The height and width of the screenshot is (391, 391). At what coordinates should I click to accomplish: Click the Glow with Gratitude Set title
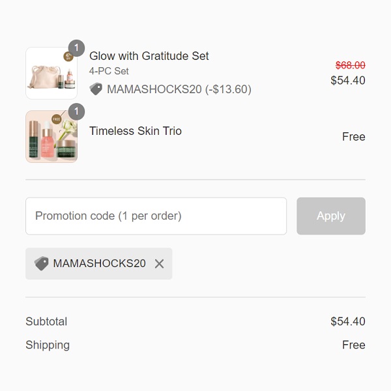point(149,56)
